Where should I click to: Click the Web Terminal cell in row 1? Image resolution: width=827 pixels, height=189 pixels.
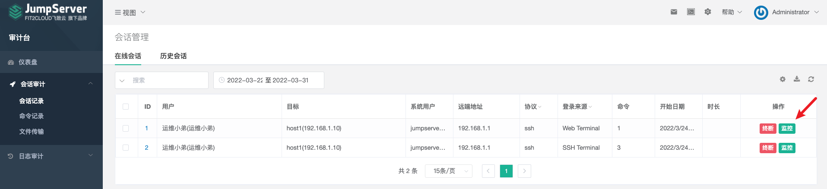click(581, 128)
